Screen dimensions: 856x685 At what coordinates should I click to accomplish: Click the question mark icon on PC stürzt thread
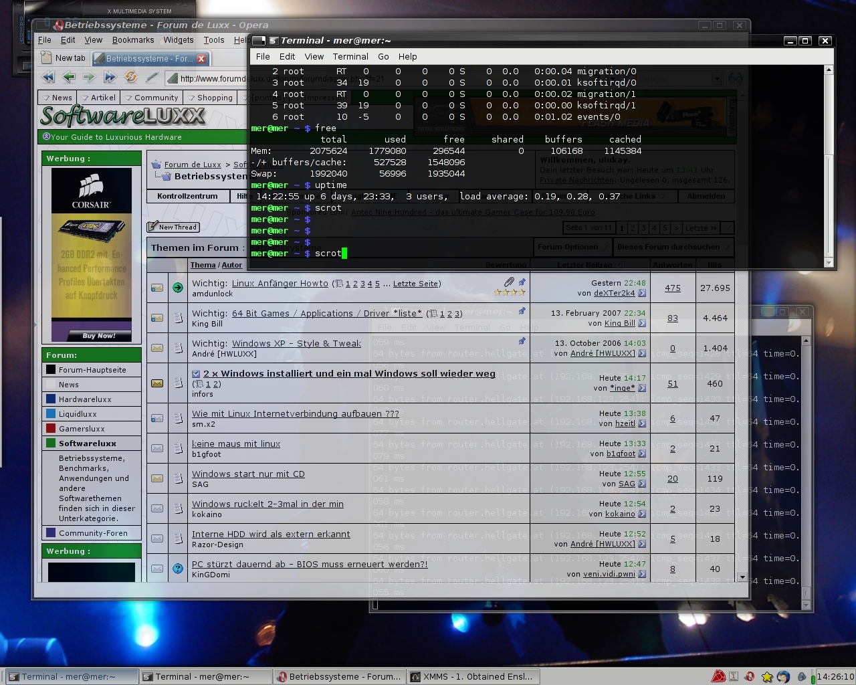178,569
